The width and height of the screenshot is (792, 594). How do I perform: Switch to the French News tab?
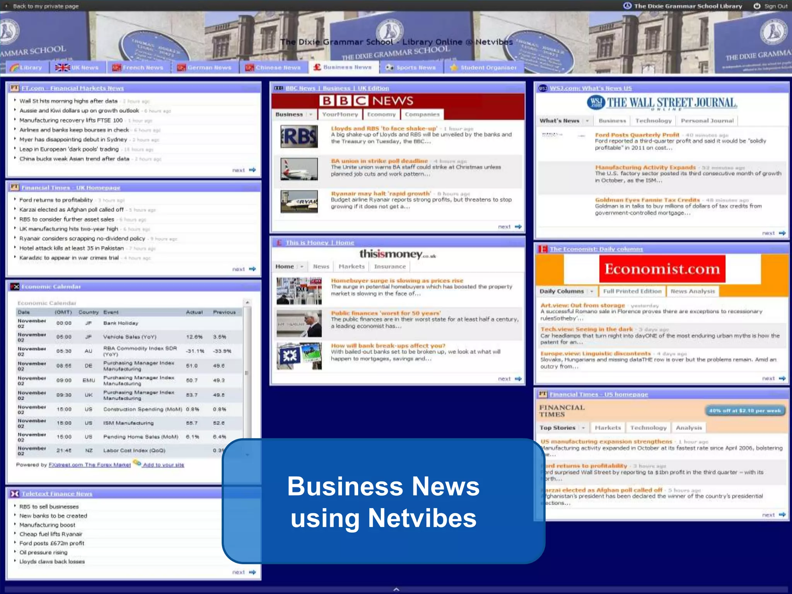[138, 67]
